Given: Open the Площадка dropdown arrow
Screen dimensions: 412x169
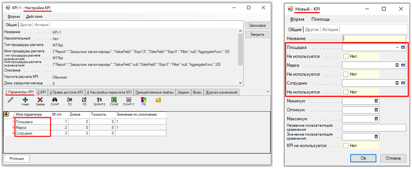Looking at the screenshot, I should pos(397,47).
